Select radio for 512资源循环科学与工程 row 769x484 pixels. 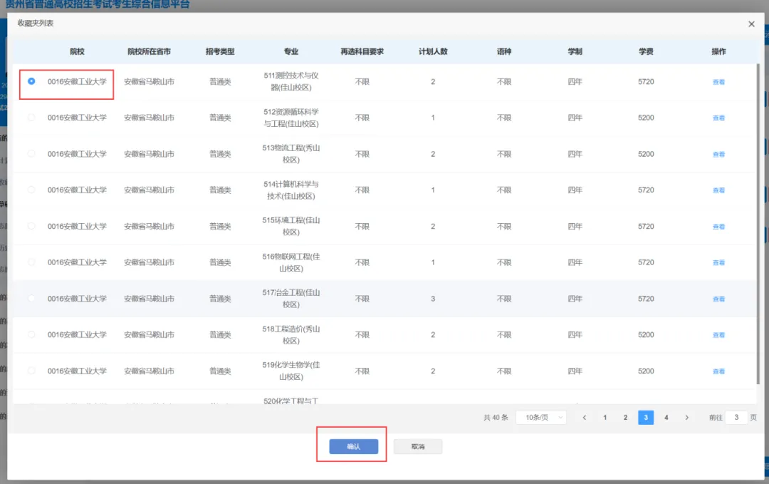tap(31, 118)
